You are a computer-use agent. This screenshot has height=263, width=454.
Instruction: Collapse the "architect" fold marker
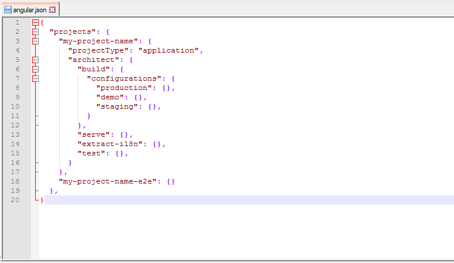(x=35, y=60)
